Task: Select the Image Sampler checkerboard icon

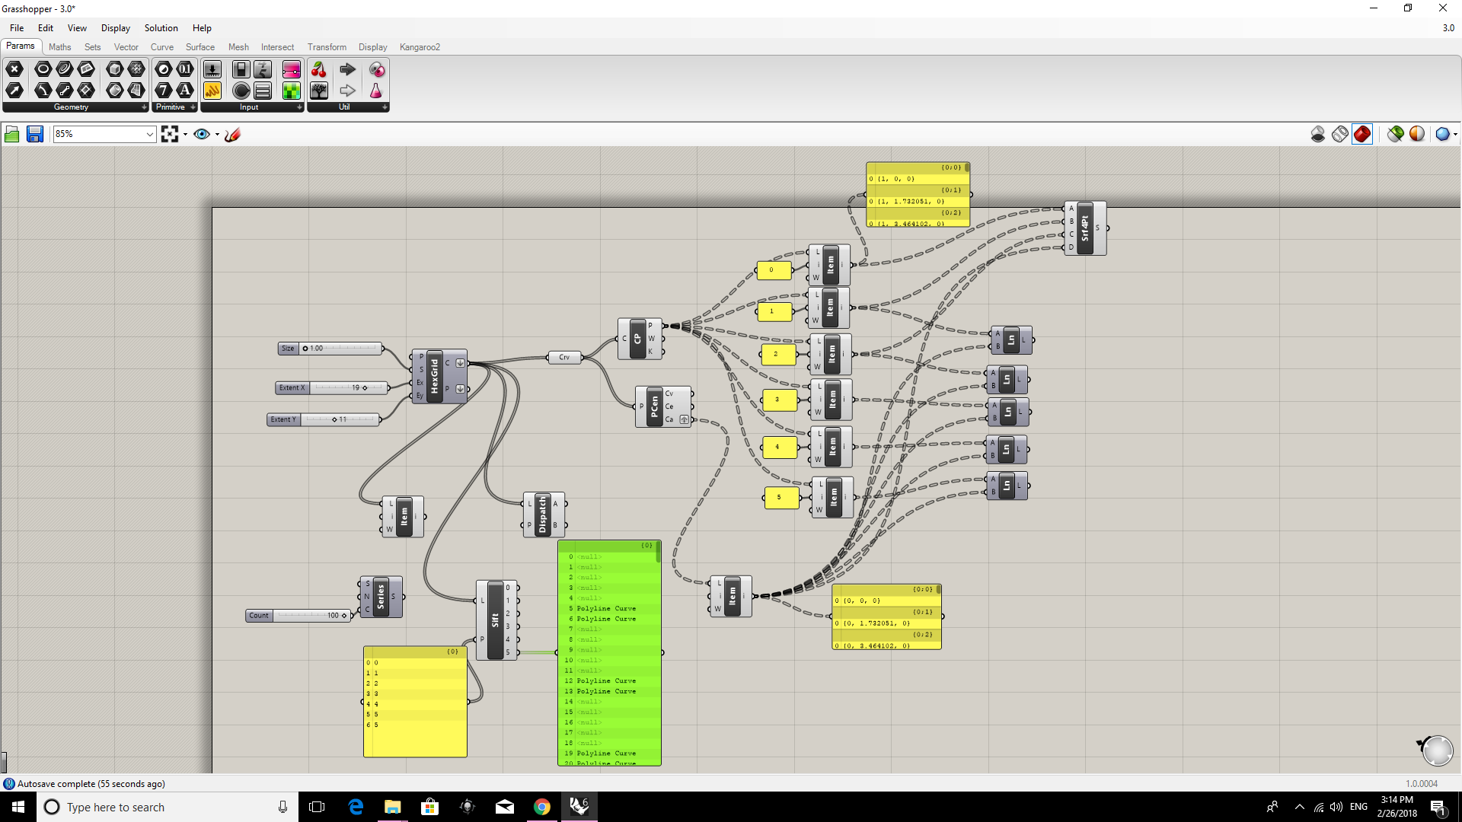Action: click(292, 91)
